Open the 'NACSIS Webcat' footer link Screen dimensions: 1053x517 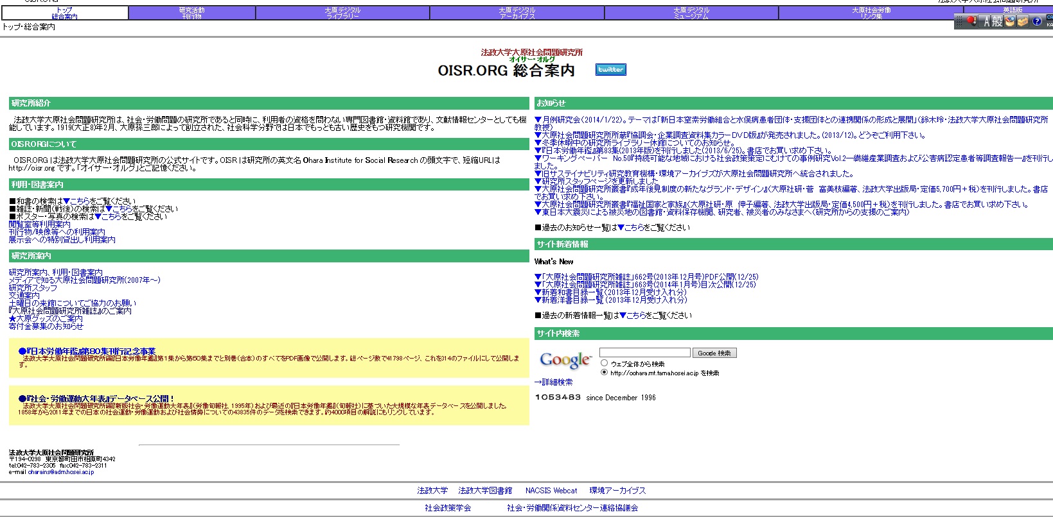point(551,491)
